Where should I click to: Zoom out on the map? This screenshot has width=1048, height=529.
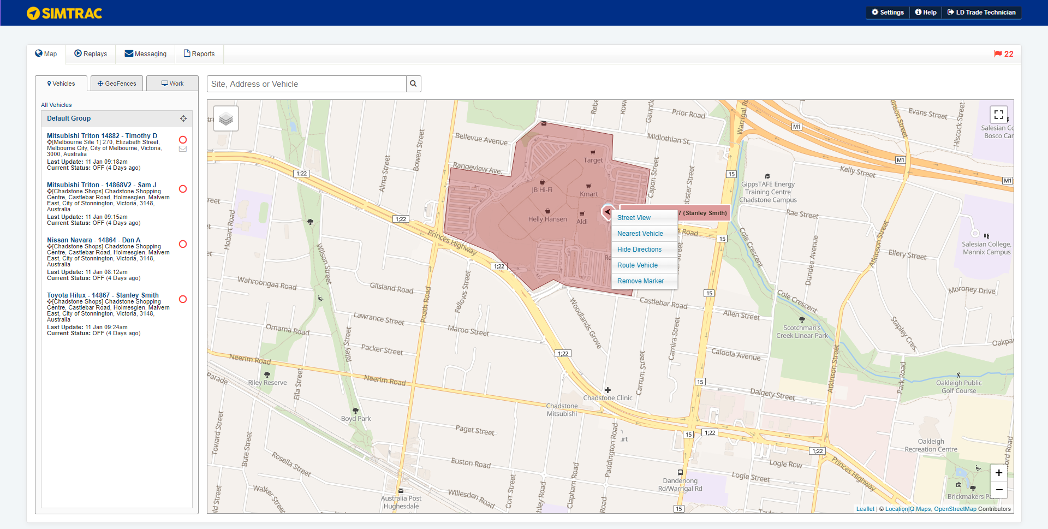pyautogui.click(x=999, y=490)
